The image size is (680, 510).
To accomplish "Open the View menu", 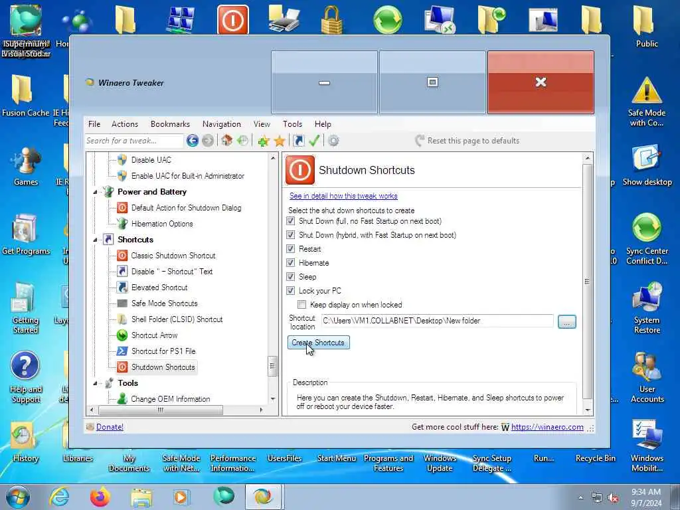I will click(x=262, y=124).
